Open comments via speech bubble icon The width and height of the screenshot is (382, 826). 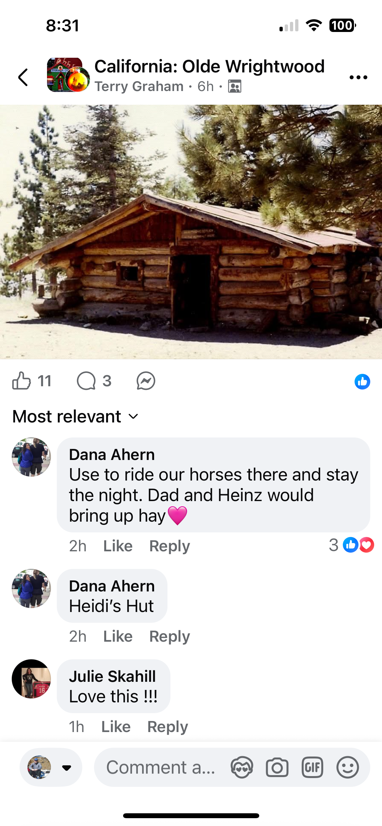point(86,381)
